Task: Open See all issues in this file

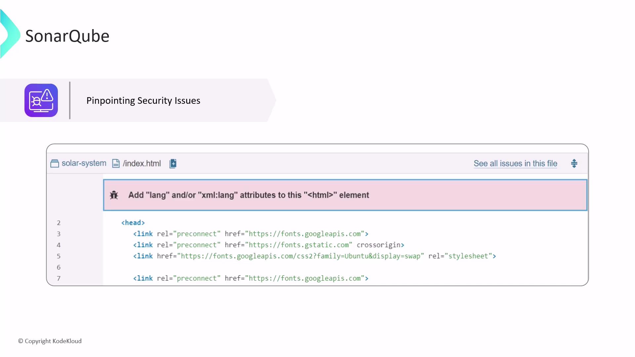Action: pos(515,163)
